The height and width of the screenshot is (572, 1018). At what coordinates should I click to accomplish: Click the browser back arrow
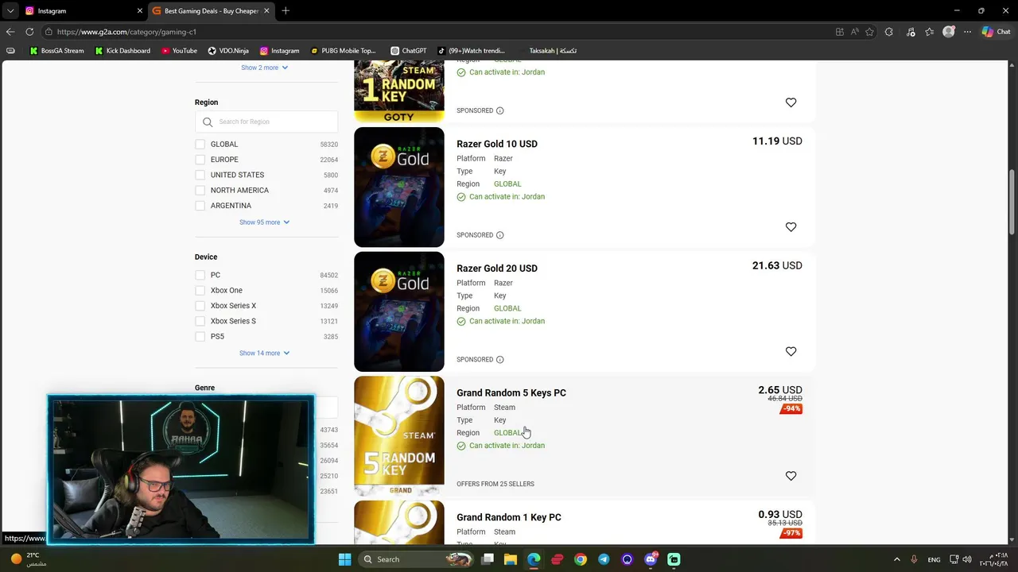(10, 32)
